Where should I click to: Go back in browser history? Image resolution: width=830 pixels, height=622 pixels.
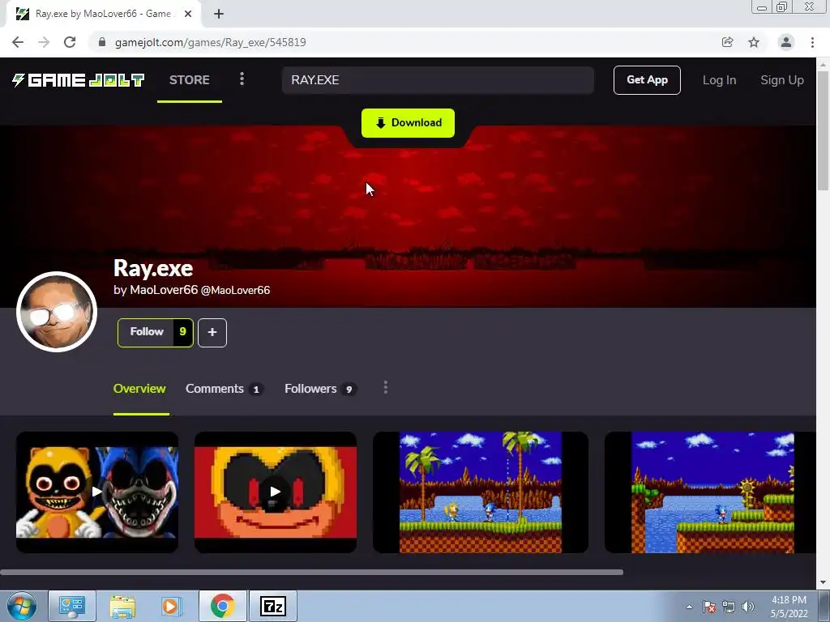click(18, 42)
